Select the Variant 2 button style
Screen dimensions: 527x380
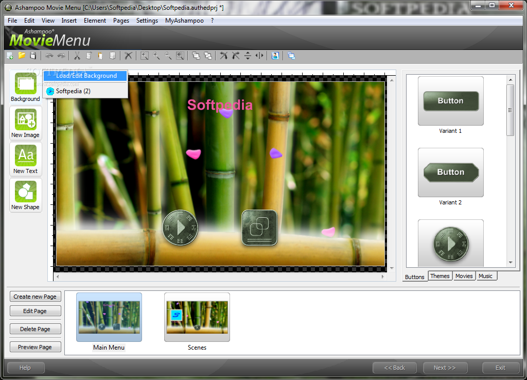451,172
